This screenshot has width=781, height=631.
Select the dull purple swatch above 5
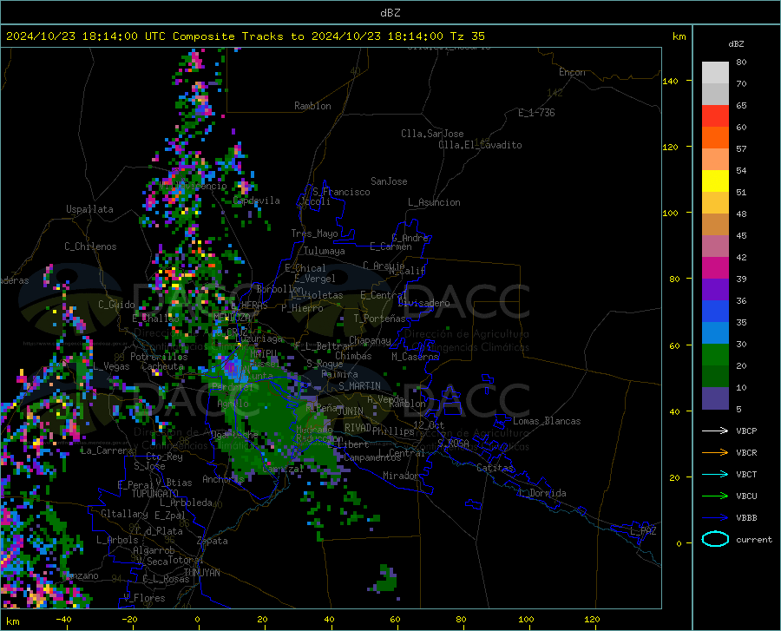click(x=715, y=398)
